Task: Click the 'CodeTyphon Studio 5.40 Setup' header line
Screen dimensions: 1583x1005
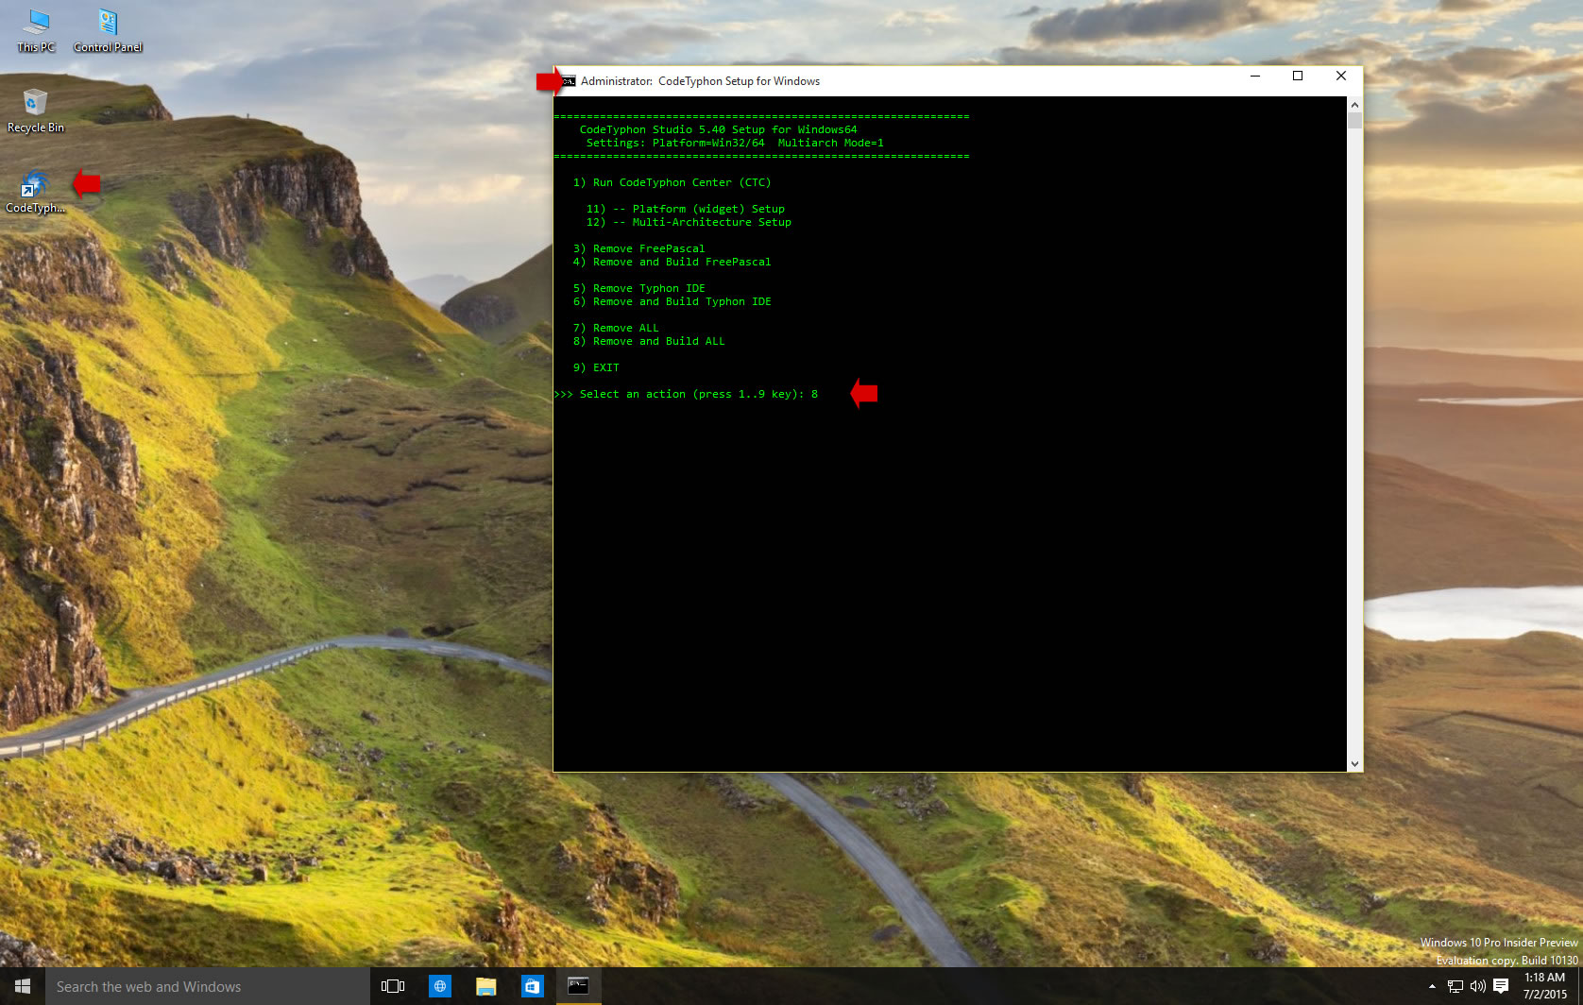Action: (x=718, y=129)
